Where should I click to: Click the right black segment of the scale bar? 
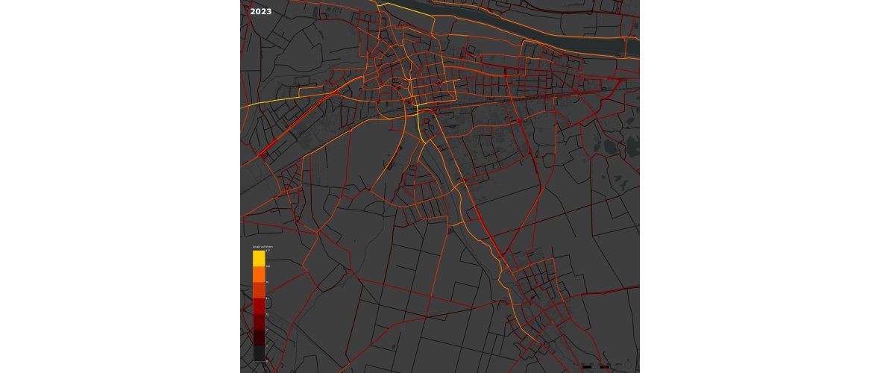(605, 367)
